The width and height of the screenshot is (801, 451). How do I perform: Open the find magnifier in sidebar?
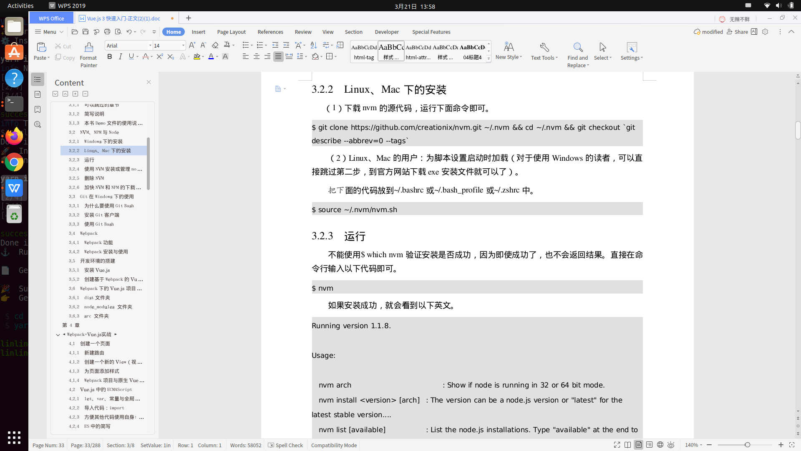coord(38,124)
